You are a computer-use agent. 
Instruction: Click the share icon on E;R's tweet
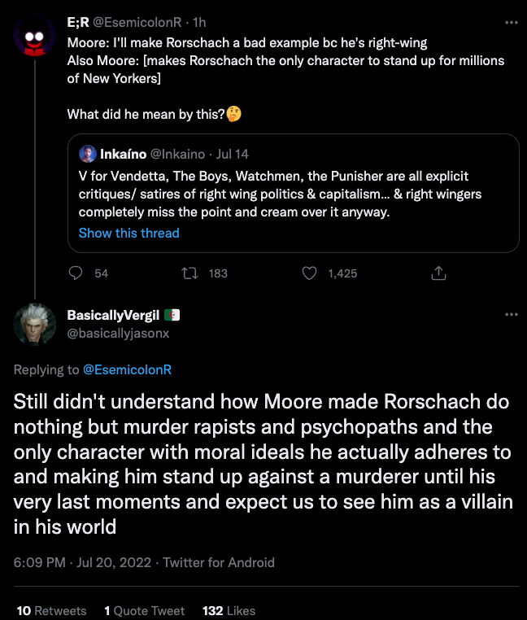click(438, 273)
